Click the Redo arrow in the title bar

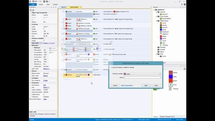[x=40, y=1]
